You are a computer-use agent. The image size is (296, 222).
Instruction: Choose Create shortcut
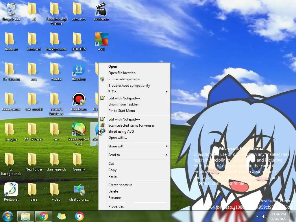point(134,185)
